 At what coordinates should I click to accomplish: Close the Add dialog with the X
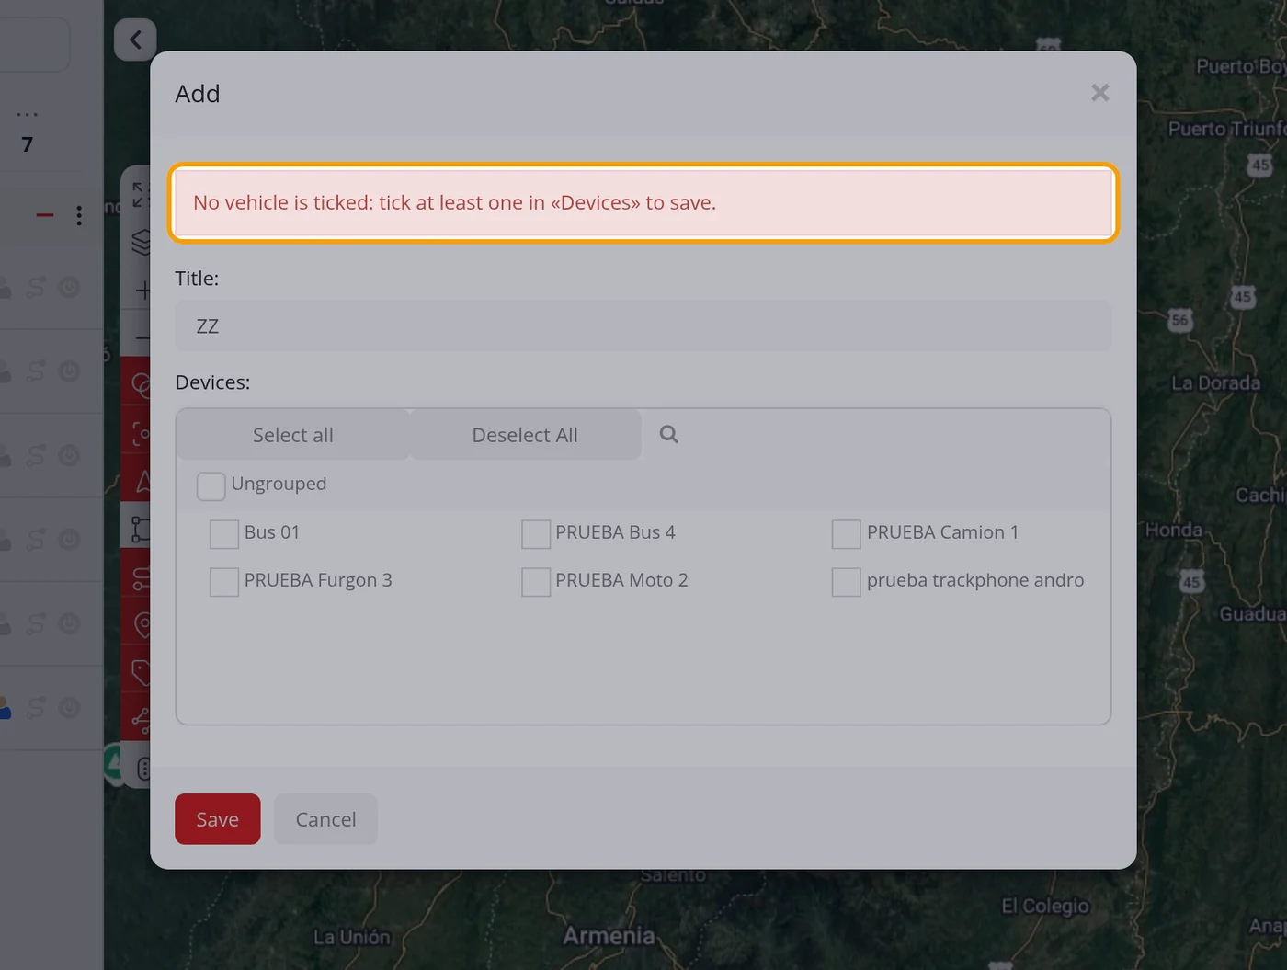[x=1100, y=93]
